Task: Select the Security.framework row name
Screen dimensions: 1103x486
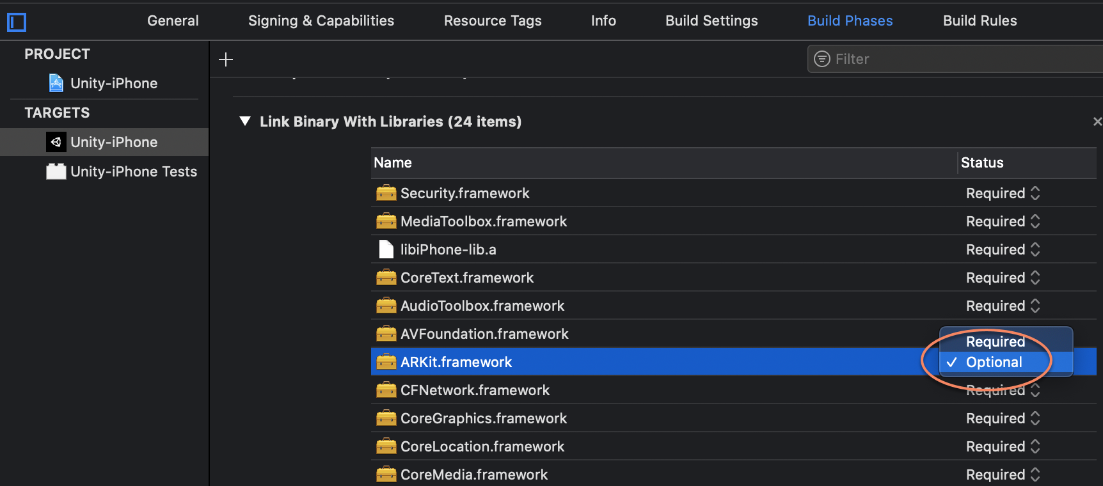Action: 465,193
